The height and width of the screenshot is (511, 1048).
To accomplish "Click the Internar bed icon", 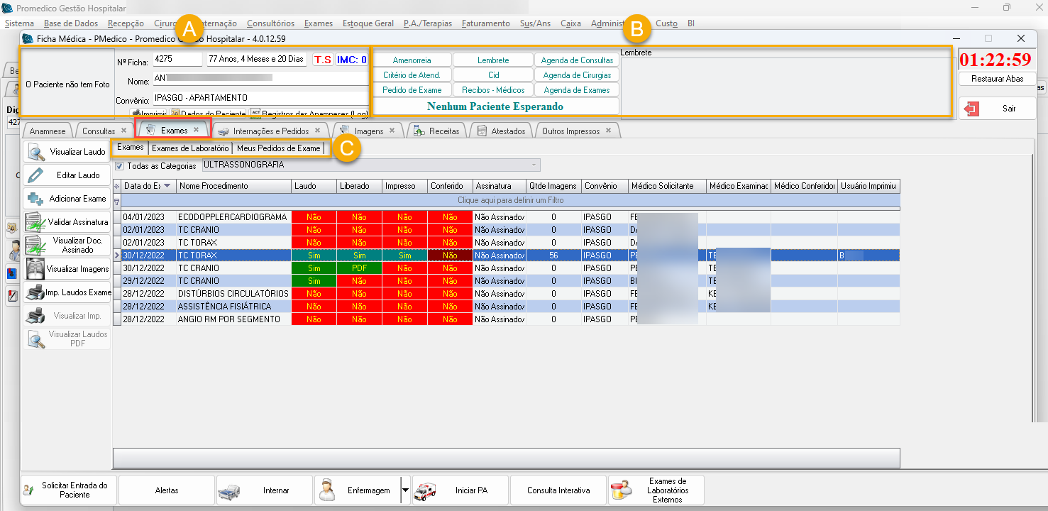I will click(x=231, y=490).
